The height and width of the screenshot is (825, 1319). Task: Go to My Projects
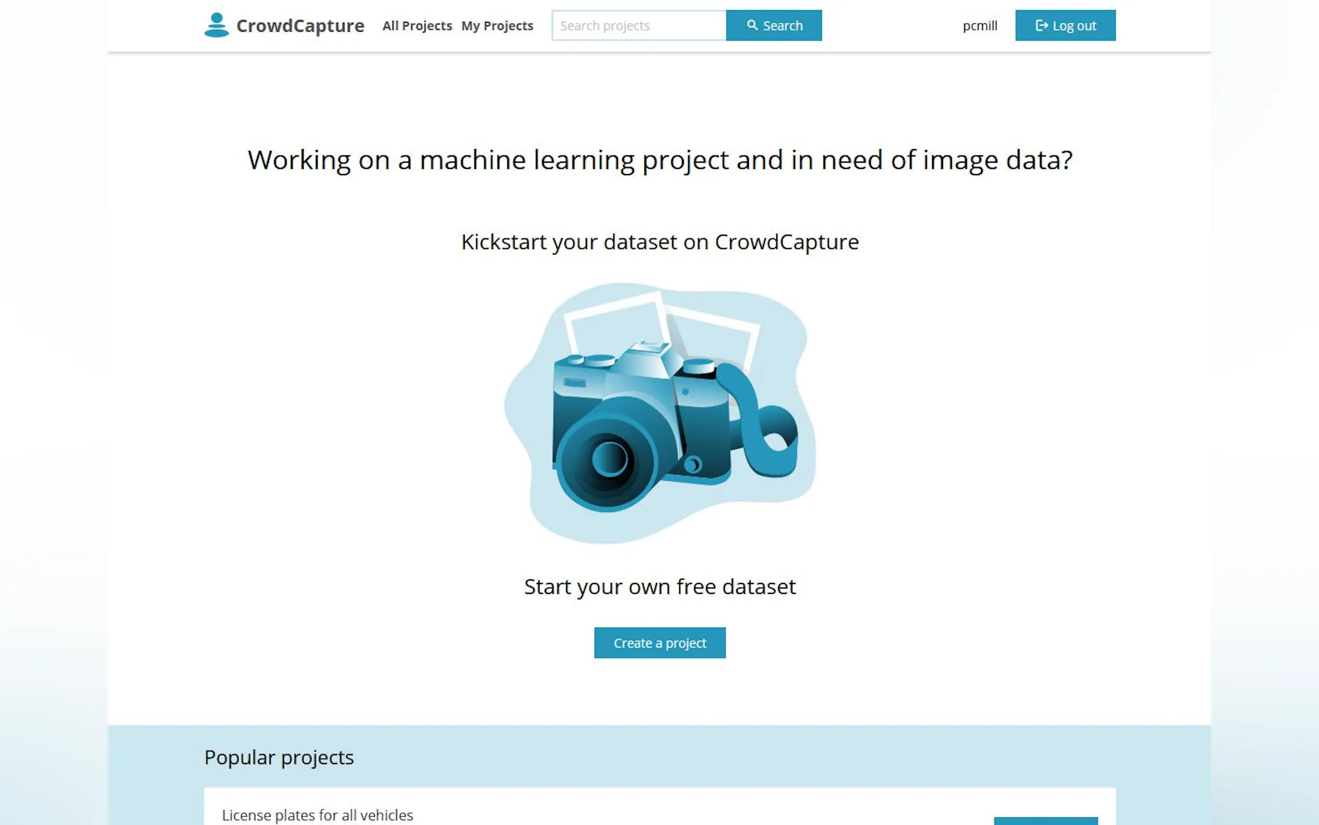[x=497, y=25]
